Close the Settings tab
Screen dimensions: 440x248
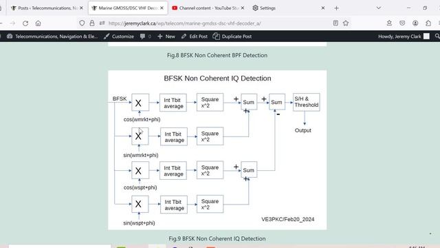coord(323,8)
